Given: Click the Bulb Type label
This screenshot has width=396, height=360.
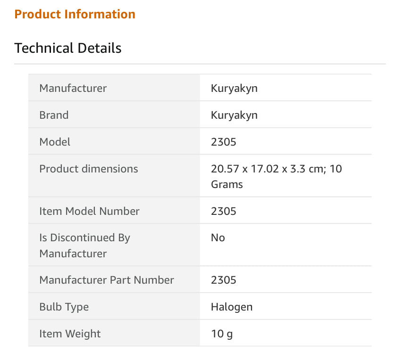Looking at the screenshot, I should click(x=64, y=307).
